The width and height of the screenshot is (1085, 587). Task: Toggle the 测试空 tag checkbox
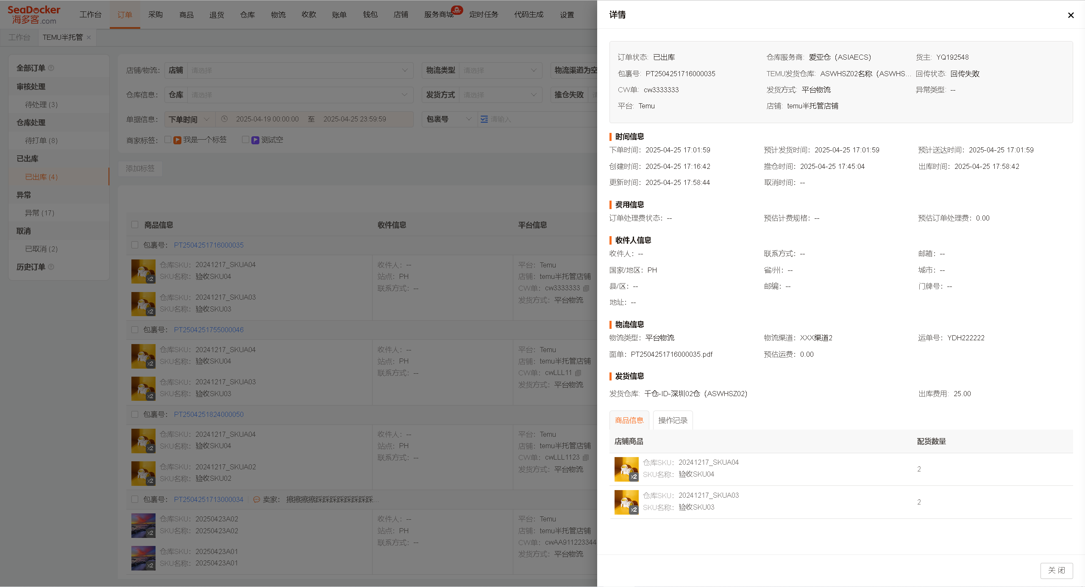[x=245, y=139]
